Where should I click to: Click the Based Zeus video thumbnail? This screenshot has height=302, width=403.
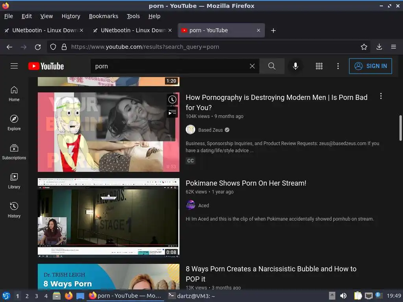(109, 132)
